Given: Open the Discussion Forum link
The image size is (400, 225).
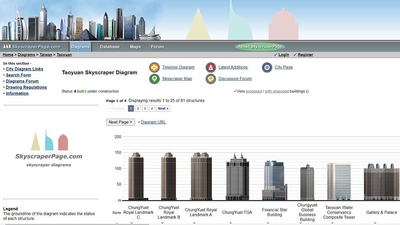Looking at the screenshot, I should pos(235,79).
